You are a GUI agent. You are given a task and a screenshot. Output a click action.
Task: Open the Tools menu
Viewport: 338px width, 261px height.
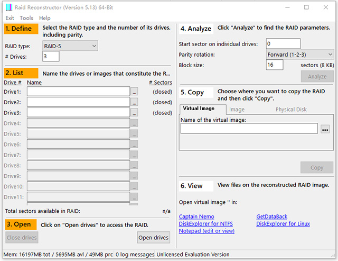[26, 18]
